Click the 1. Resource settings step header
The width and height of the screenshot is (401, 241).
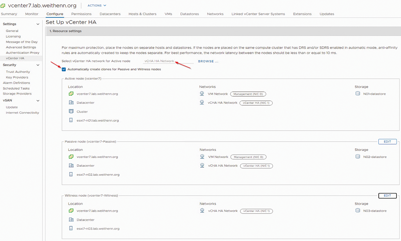223,31
